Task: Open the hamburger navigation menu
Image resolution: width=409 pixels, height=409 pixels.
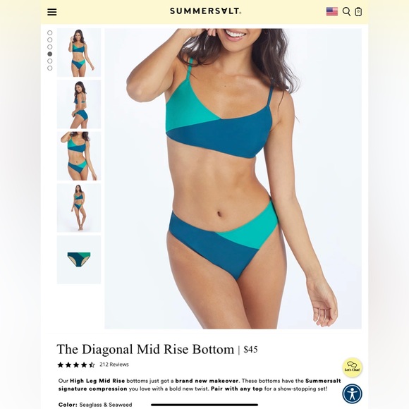Action: click(52, 12)
